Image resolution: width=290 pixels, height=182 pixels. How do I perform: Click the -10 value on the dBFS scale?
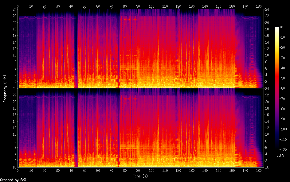[x=282, y=37]
